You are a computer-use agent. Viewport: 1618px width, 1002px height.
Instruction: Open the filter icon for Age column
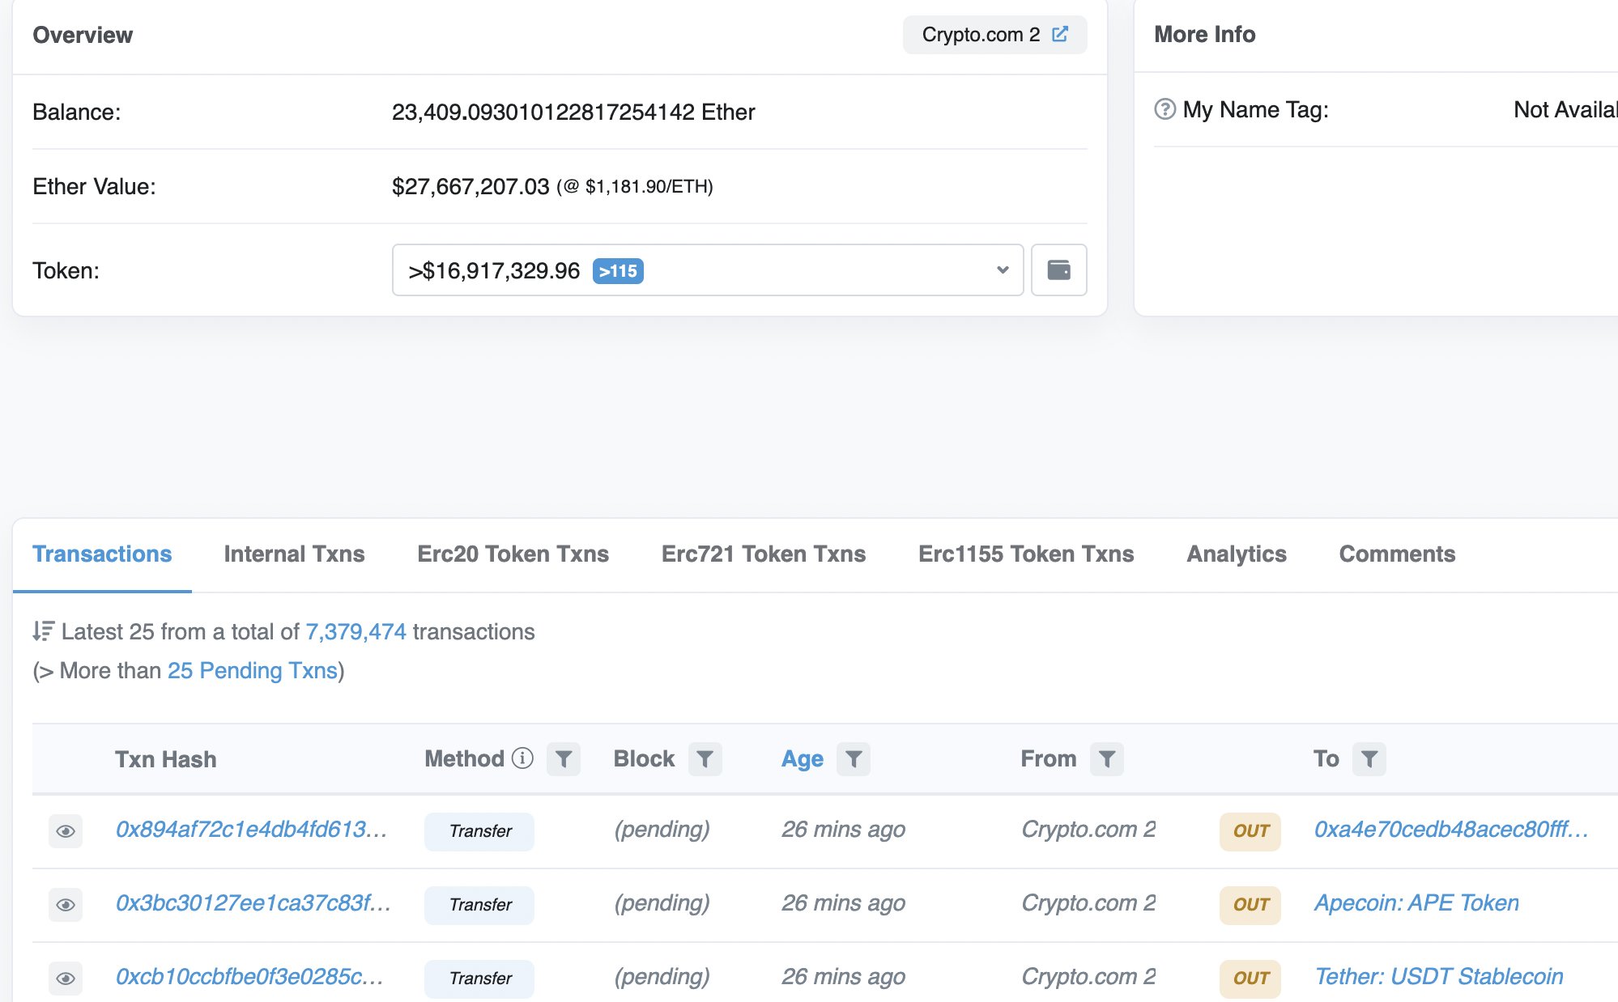coord(854,758)
